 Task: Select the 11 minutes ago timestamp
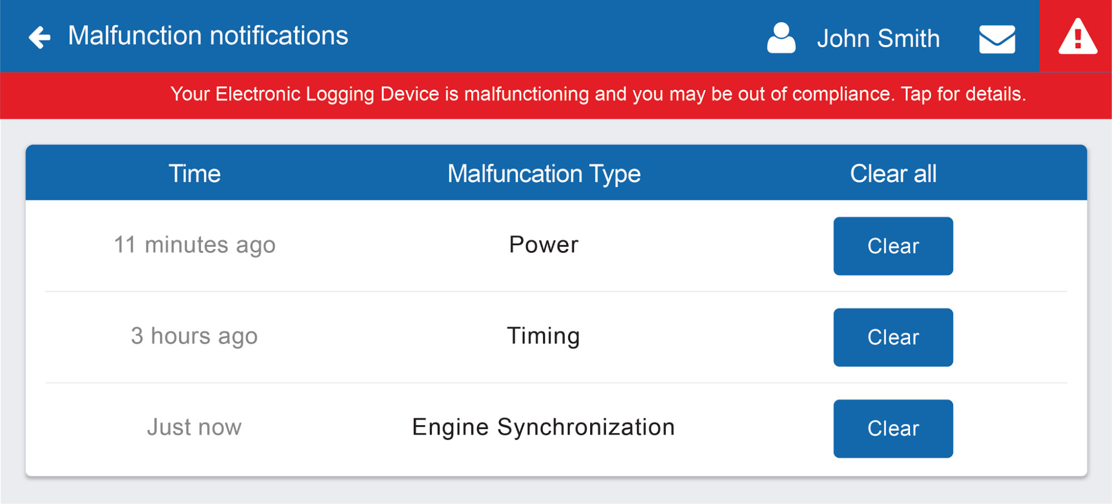pyautogui.click(x=195, y=245)
